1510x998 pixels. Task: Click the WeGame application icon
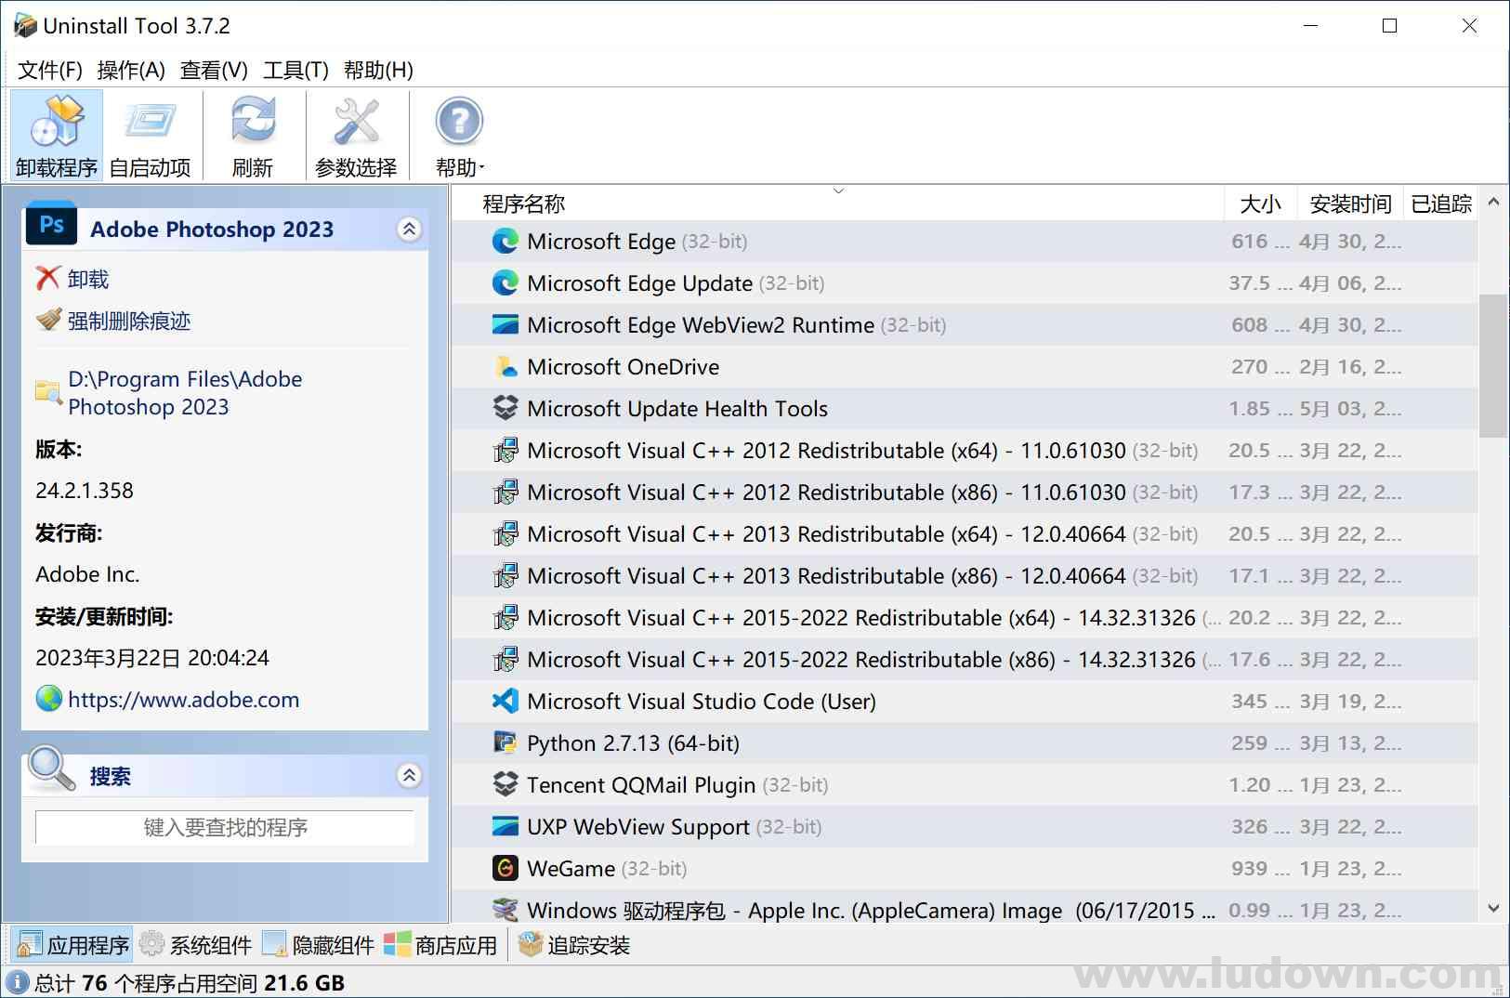coord(505,869)
